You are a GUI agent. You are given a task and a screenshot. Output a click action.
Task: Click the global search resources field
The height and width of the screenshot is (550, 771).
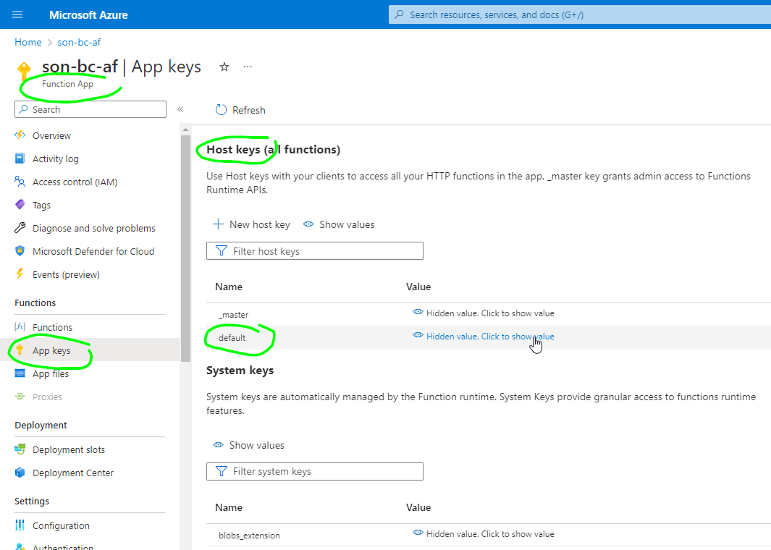(x=580, y=14)
